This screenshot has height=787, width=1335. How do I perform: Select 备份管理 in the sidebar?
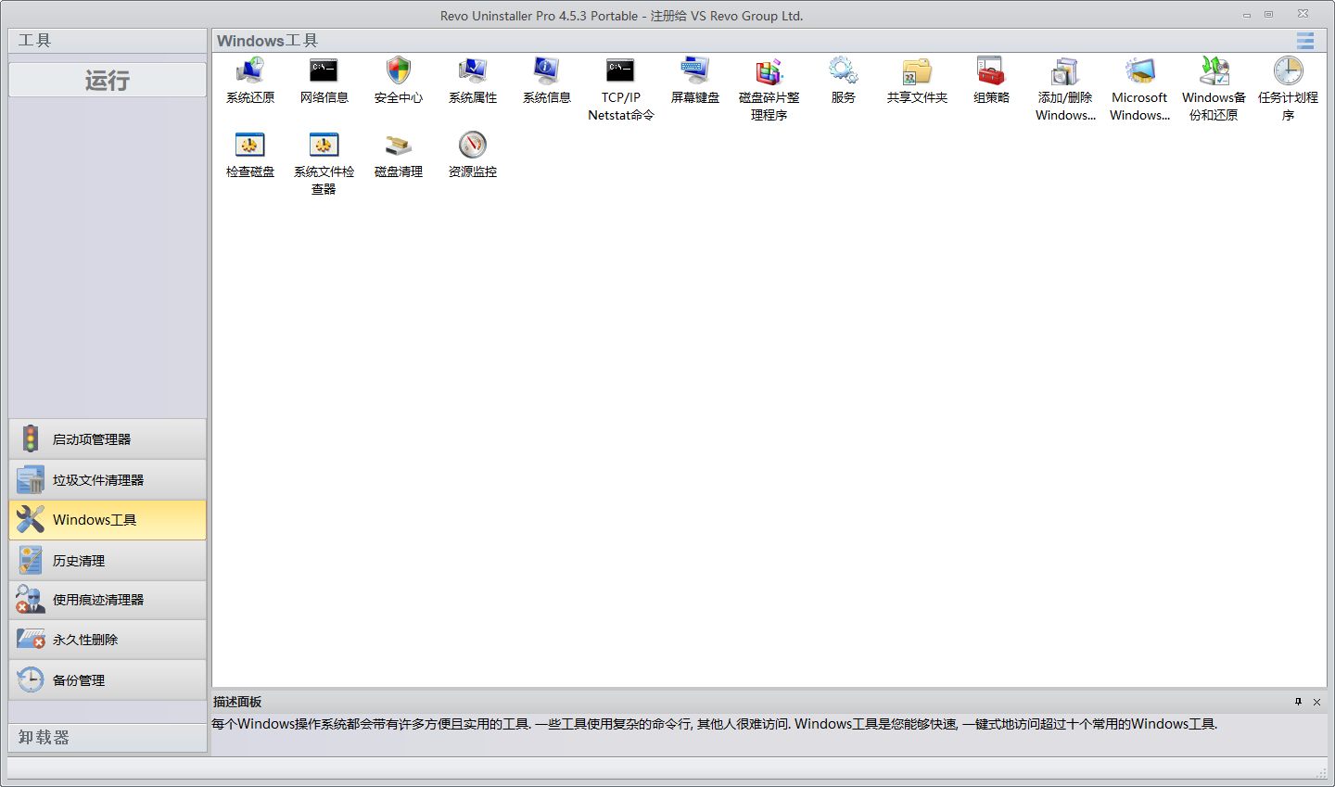[x=108, y=680]
